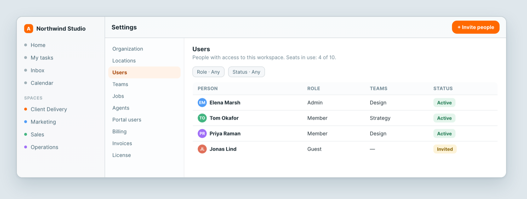Select the Users settings item
Viewport: 527px width, 199px height.
(x=144, y=72)
